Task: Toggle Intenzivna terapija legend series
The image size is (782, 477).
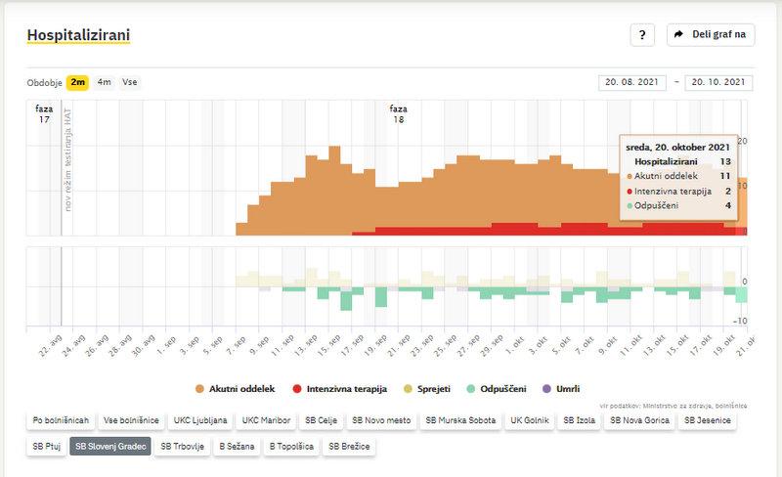Action: pos(338,388)
